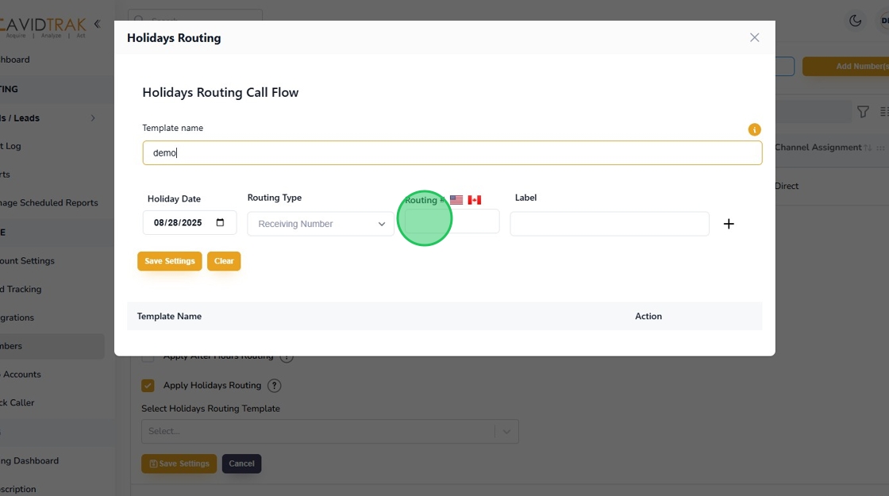Close the Holidays Routing dialog

pos(754,37)
